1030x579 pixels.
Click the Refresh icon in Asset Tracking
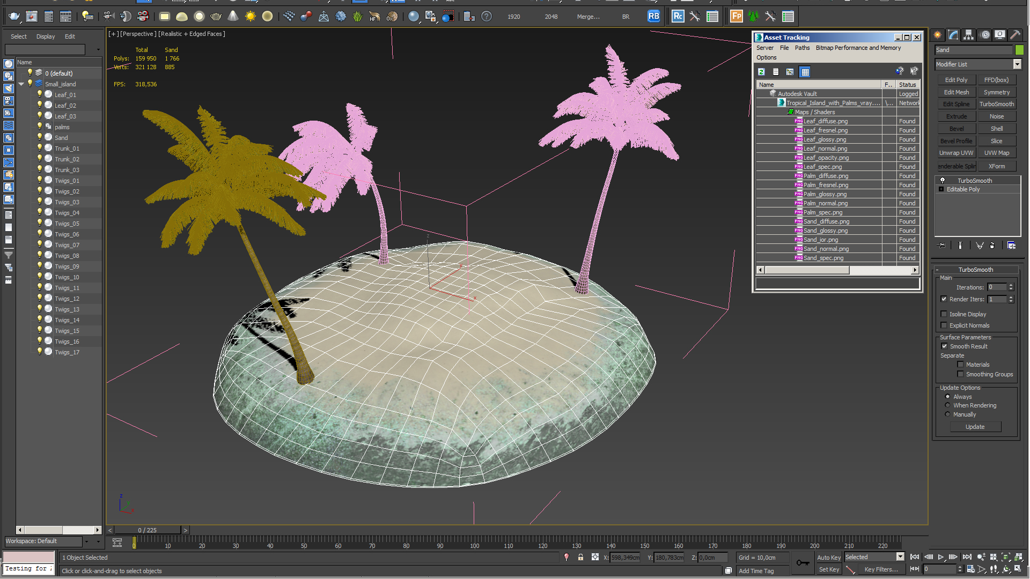tap(761, 72)
